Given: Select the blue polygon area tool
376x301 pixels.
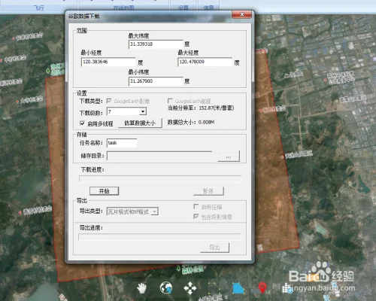Looking at the screenshot, I should point(238,288).
